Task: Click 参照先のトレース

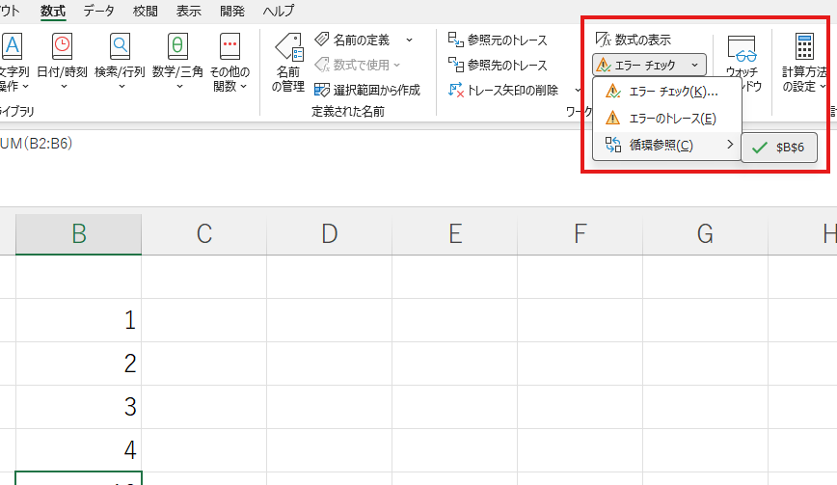Action: tap(498, 66)
